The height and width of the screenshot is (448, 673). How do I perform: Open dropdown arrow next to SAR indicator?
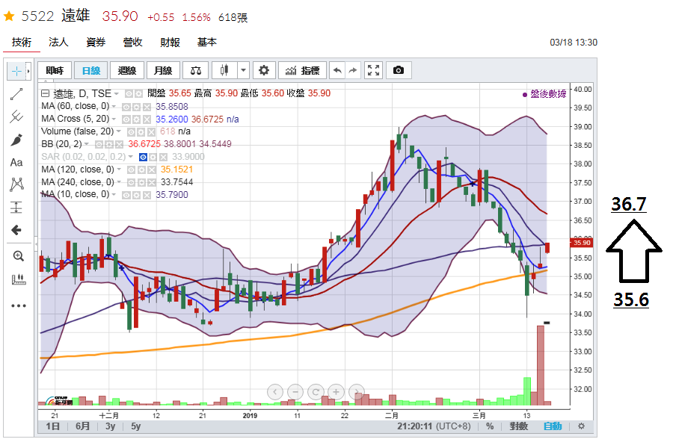pyautogui.click(x=130, y=157)
